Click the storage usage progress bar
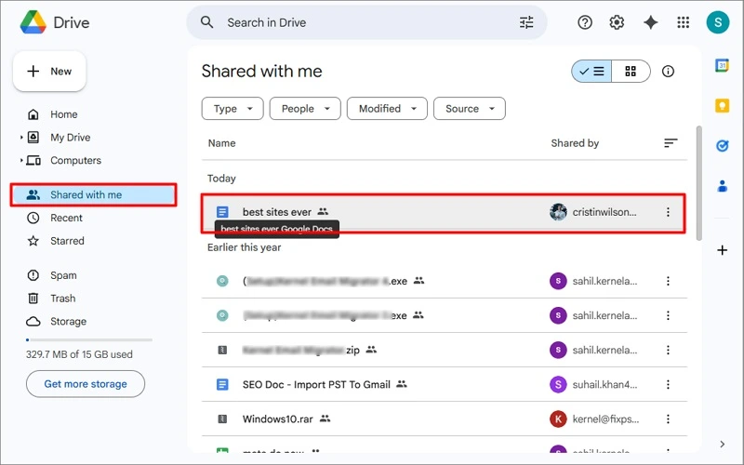The height and width of the screenshot is (465, 744). tap(89, 339)
